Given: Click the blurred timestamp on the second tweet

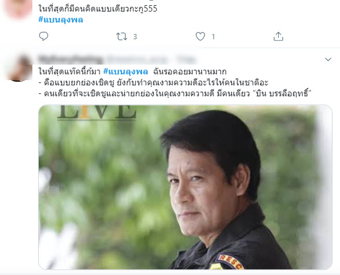Looking at the screenshot, I should coord(186,59).
